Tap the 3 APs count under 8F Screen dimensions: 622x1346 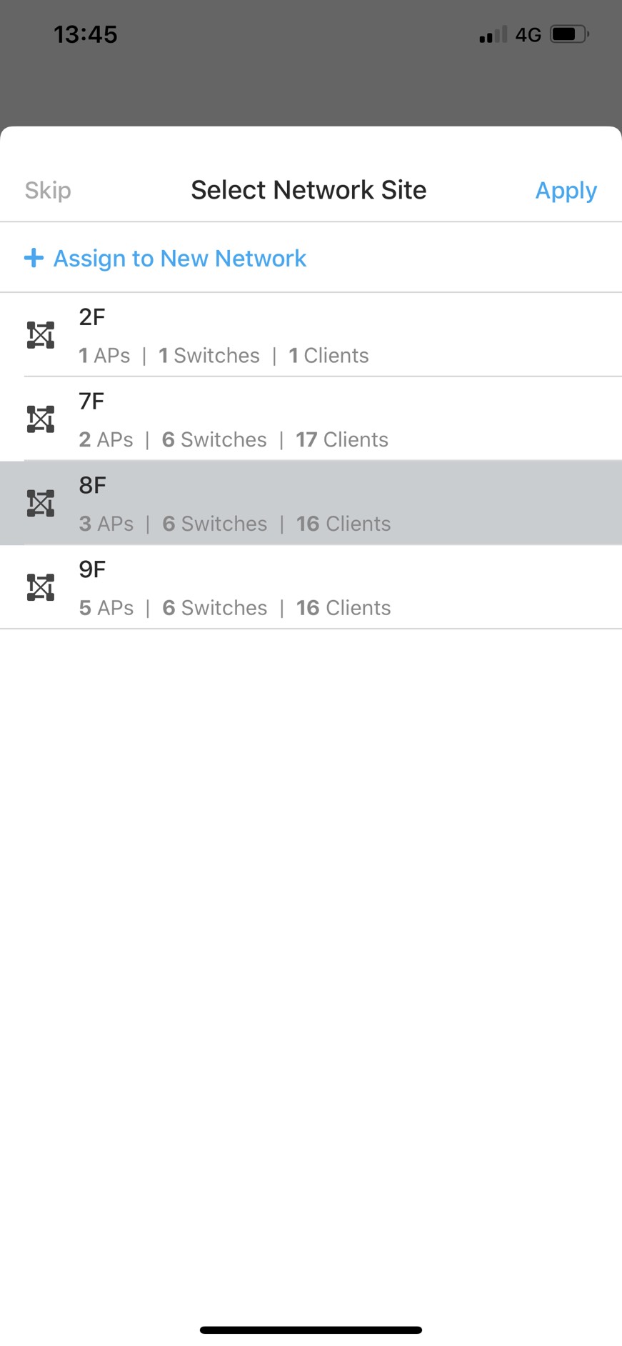point(106,524)
